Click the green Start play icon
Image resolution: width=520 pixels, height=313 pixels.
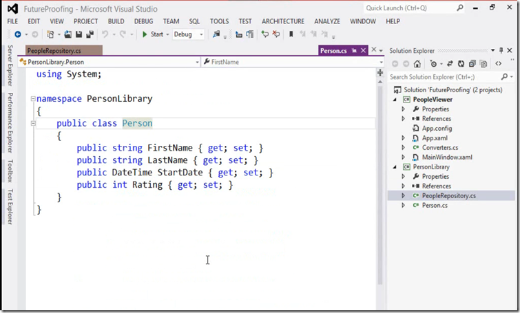pyautogui.click(x=144, y=34)
